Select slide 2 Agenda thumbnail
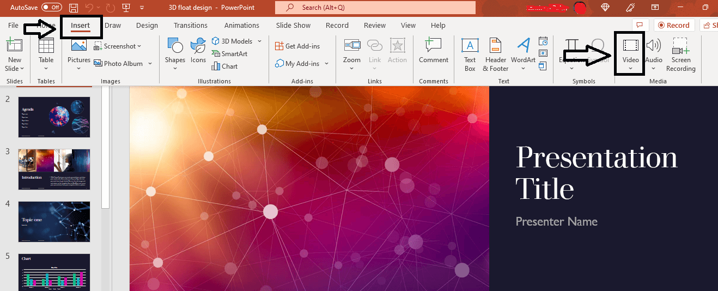Screen dimensions: 718x291 click(x=54, y=117)
